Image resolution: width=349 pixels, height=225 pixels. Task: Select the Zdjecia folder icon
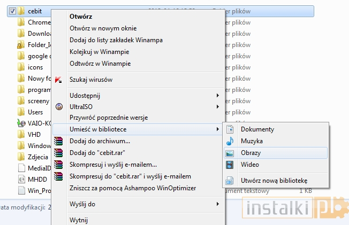click(x=21, y=157)
